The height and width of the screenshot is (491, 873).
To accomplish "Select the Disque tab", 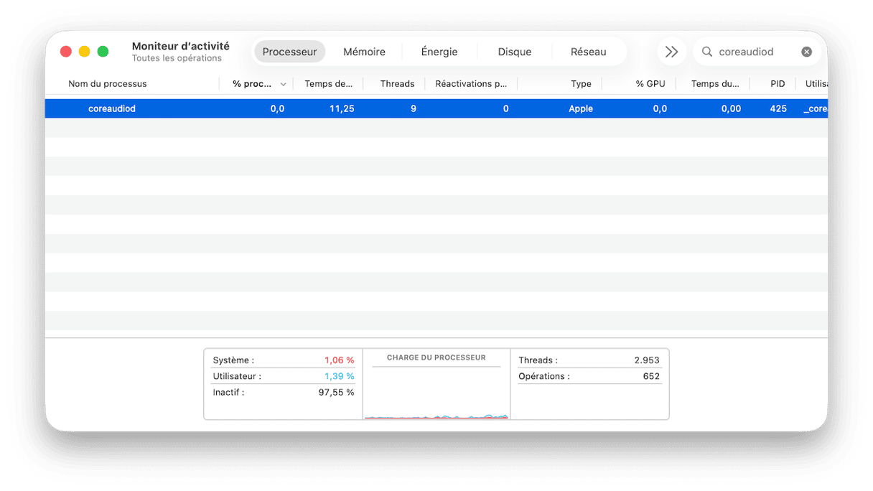I will 514,52.
